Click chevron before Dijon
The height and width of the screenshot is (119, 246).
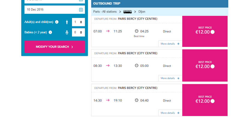(x=135, y=12)
